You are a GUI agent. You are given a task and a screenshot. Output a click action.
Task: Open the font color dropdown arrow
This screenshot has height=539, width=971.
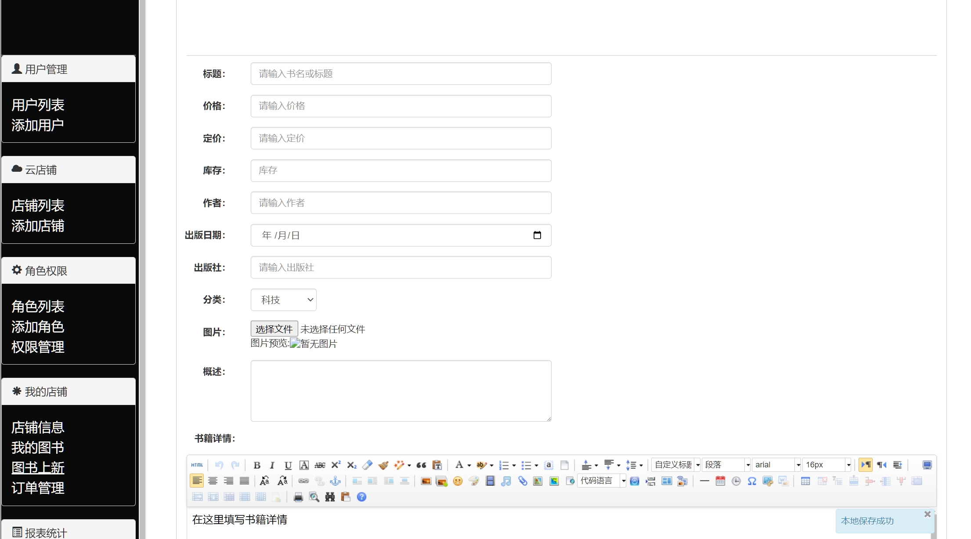(469, 465)
